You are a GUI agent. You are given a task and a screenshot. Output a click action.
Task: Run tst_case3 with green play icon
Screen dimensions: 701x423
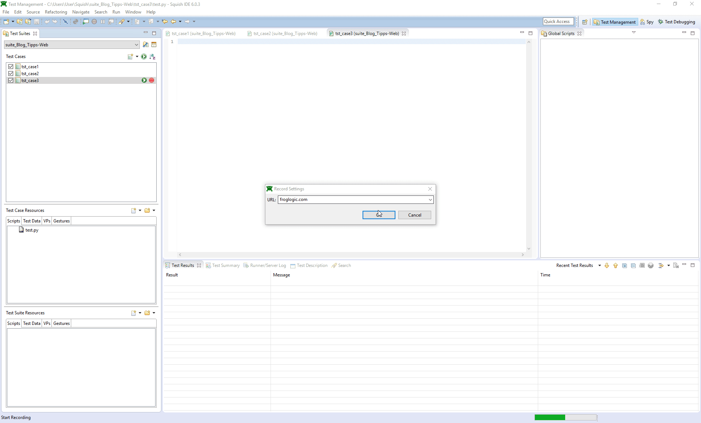pos(144,80)
